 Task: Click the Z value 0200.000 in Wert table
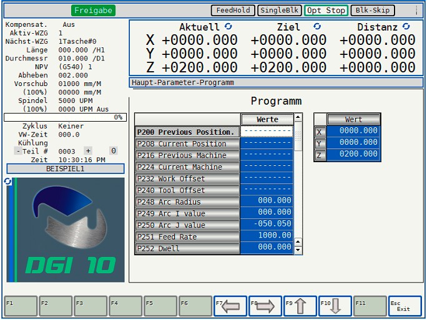353,154
